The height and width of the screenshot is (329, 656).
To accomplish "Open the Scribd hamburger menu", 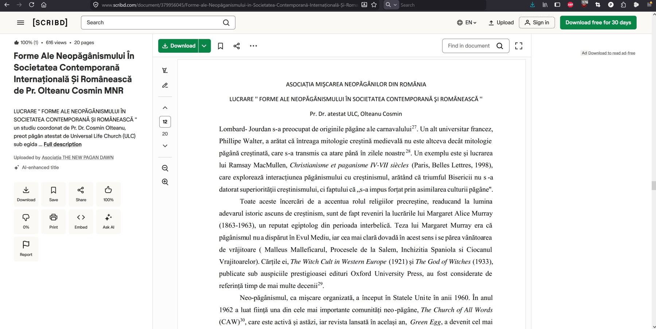I will [x=21, y=23].
